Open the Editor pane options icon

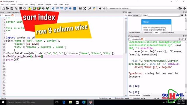click(126, 15)
